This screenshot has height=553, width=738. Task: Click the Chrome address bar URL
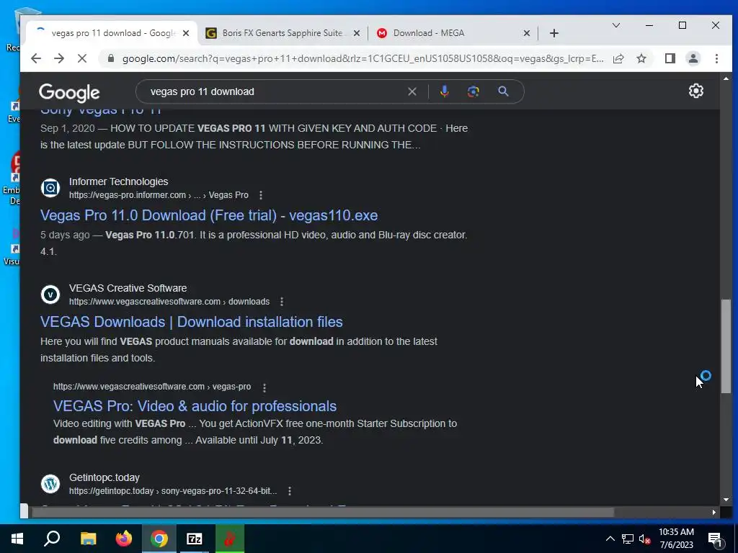(363, 59)
